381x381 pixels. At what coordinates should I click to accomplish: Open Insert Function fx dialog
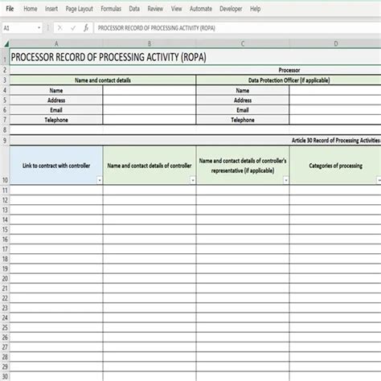(86, 28)
